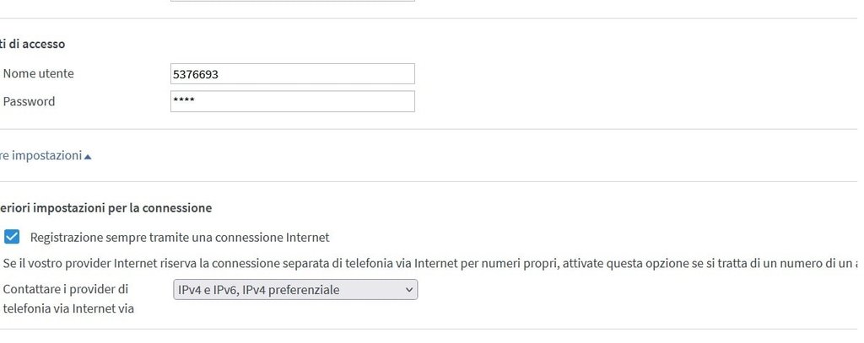This screenshot has width=864, height=343.
Task: Click the 'impostazioni per la connessione' heading
Action: tap(105, 207)
